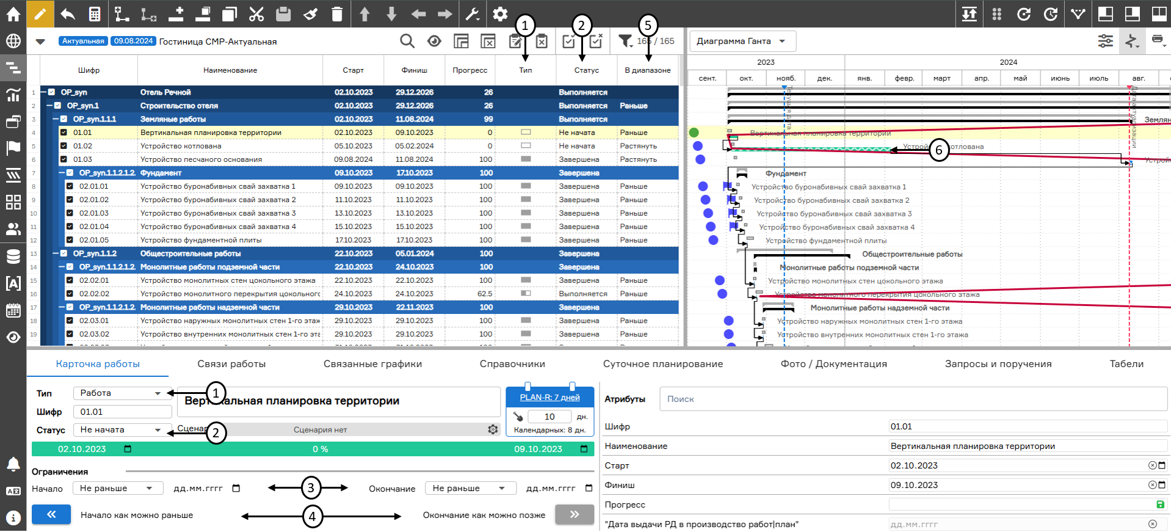Click the floppy disk save icon
This screenshot has height=532, width=1171.
[x=283, y=13]
